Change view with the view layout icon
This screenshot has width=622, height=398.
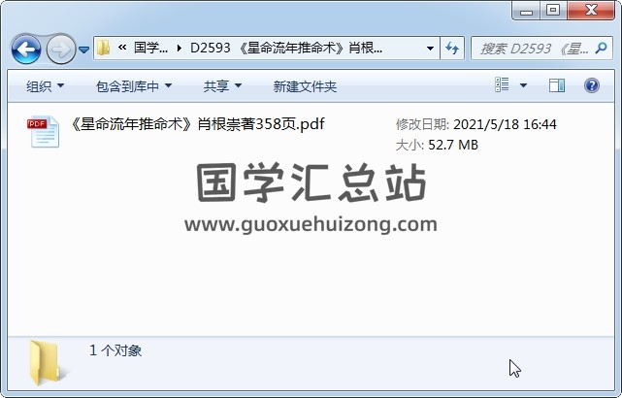[x=502, y=84]
